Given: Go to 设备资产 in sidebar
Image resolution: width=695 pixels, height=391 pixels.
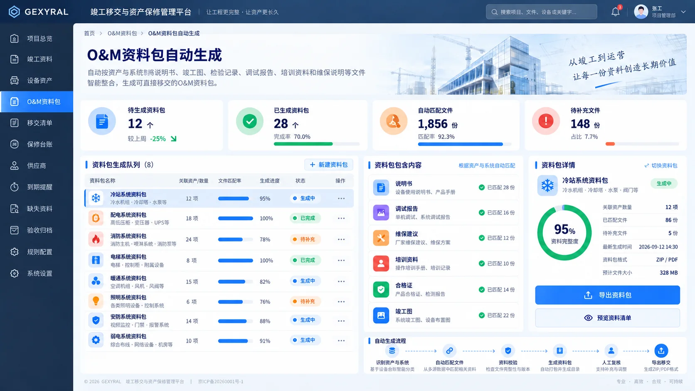Looking at the screenshot, I should pyautogui.click(x=37, y=81).
